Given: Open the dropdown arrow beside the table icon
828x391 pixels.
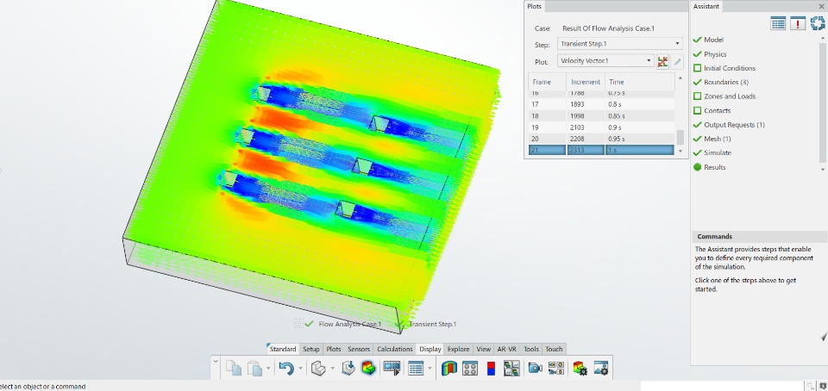Looking at the screenshot, I should 430,369.
